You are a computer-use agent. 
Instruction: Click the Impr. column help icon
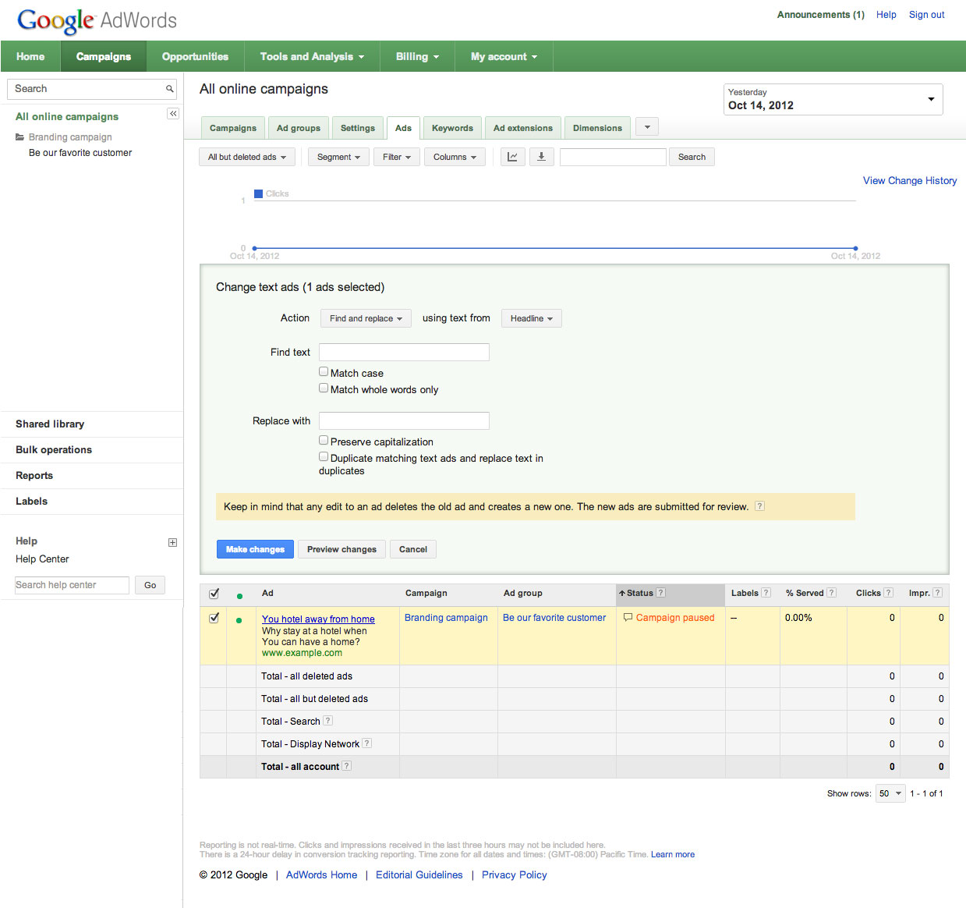pyautogui.click(x=937, y=593)
